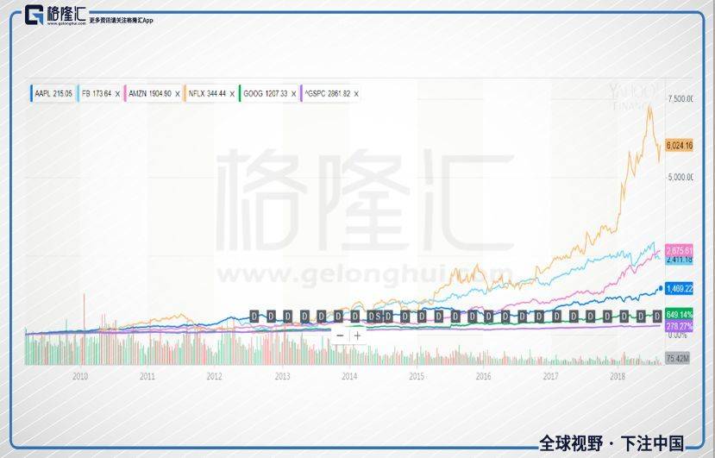The image size is (715, 458).
Task: Remove the AMZN comparison with its X
Action: pos(178,94)
